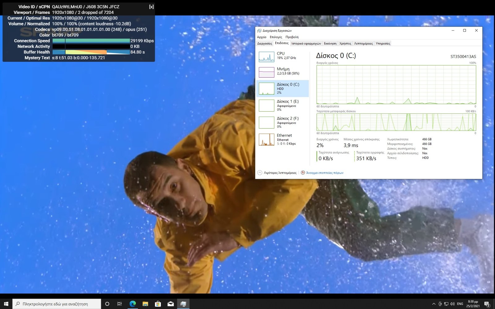The width and height of the screenshot is (495, 309).
Task: Click the 3,9 ms response time value
Action: [x=351, y=145]
